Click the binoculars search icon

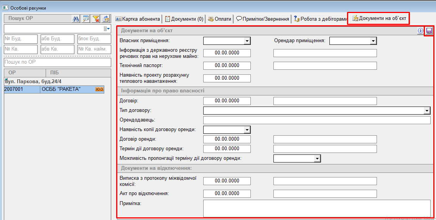coord(76,19)
